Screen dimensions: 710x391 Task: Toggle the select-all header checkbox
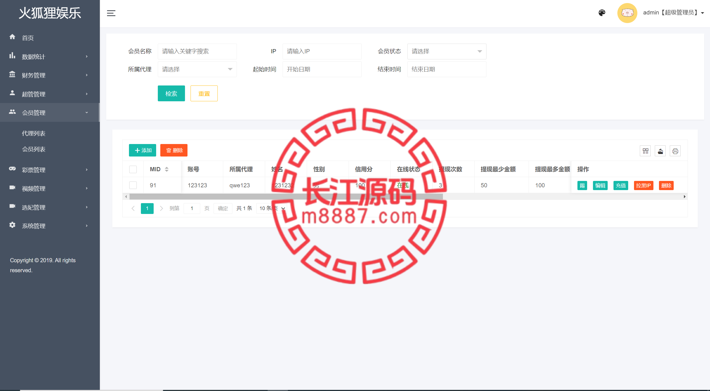pos(133,169)
